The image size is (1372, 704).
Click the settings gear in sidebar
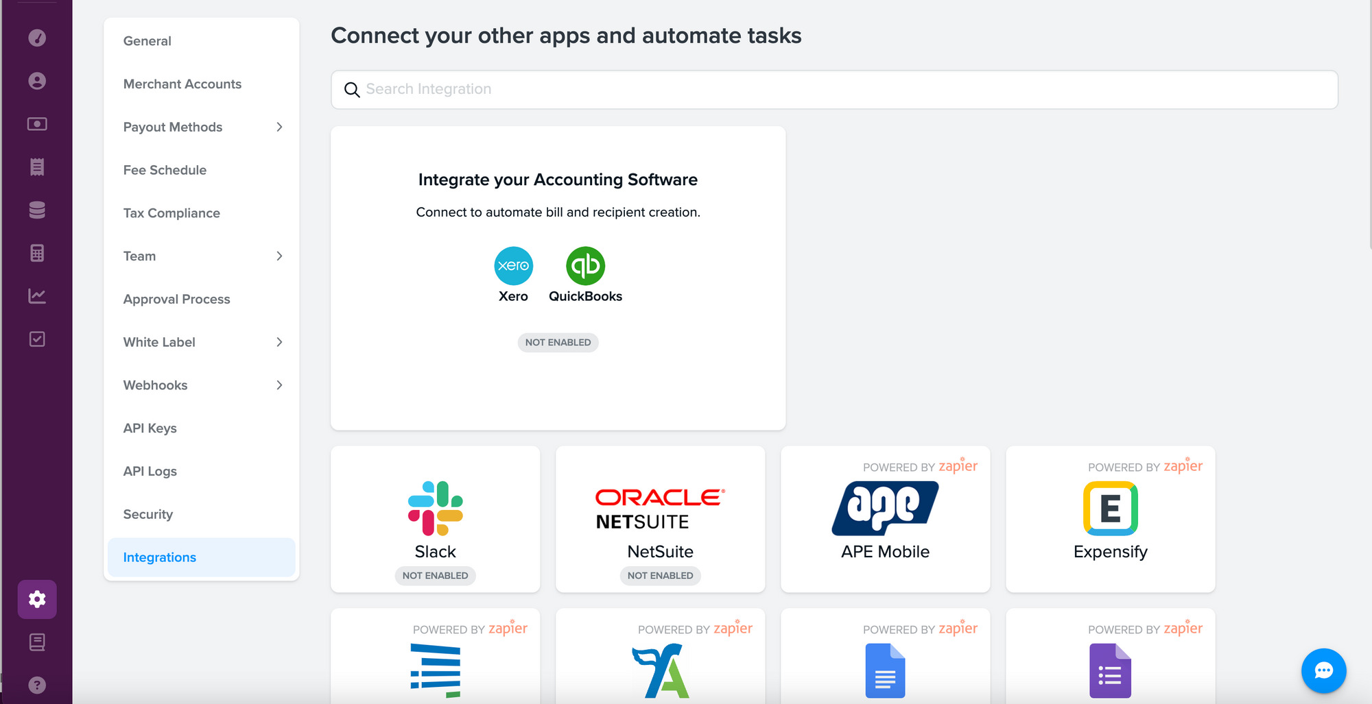pyautogui.click(x=37, y=599)
